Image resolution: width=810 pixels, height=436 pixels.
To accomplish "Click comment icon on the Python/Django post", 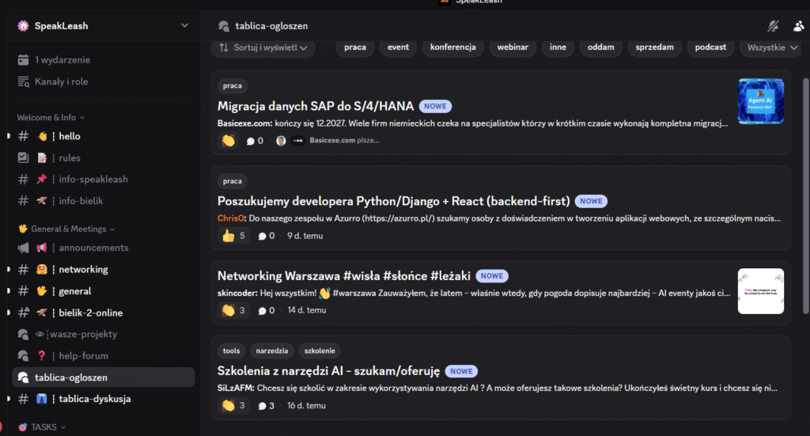I will pyautogui.click(x=262, y=236).
